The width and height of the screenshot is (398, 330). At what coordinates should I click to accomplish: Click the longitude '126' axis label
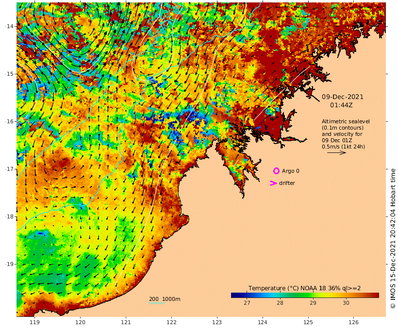pos(353,322)
